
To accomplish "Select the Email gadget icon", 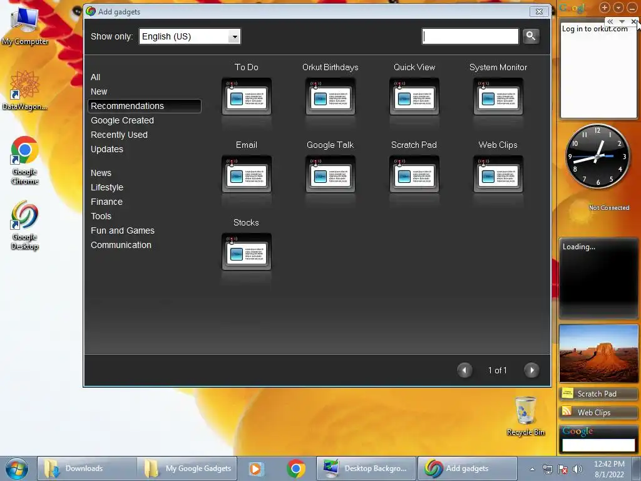I will click(247, 174).
